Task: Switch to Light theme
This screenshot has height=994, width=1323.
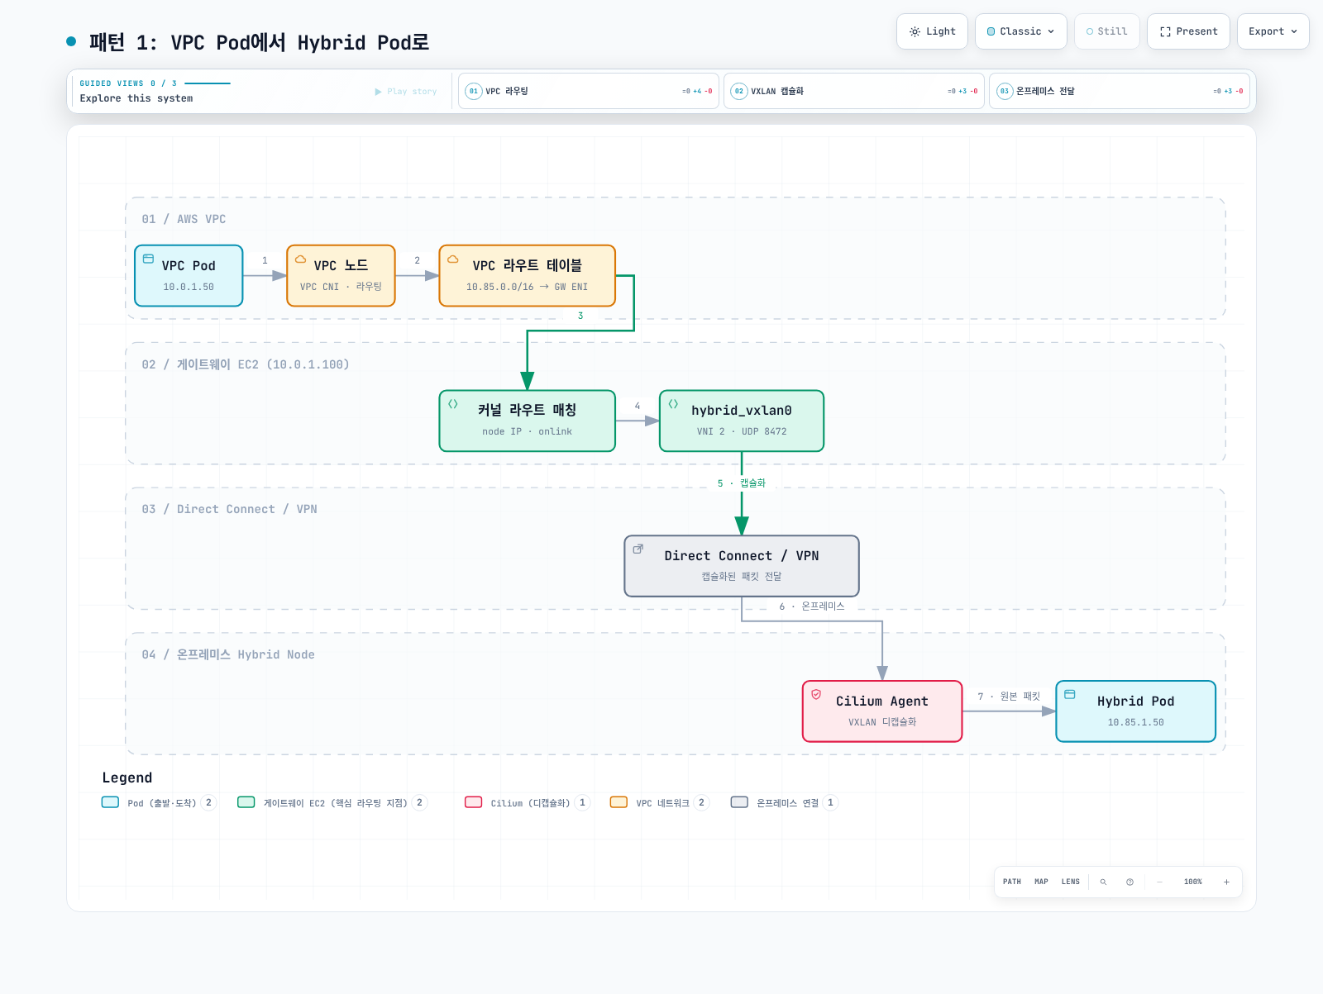Action: tap(932, 31)
